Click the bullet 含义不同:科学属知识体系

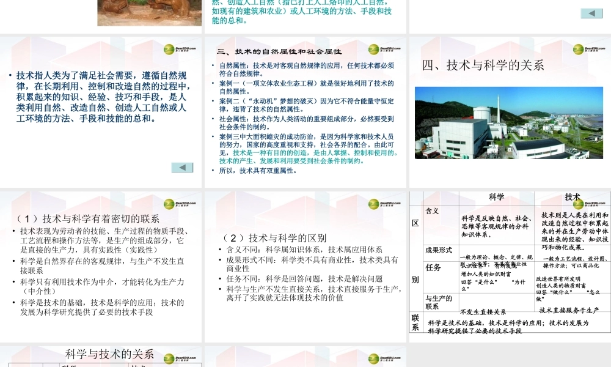click(304, 250)
